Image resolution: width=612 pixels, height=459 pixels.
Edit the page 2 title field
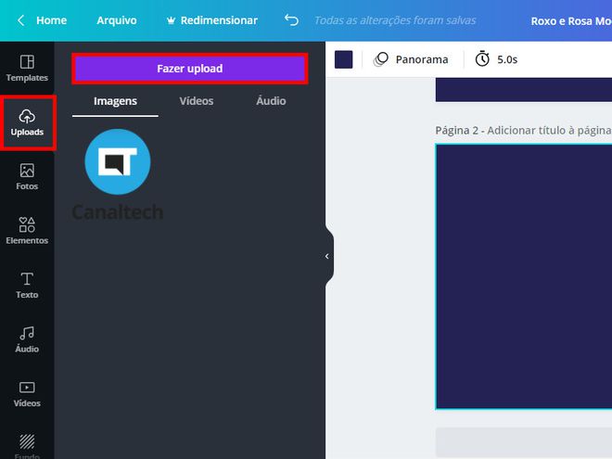[549, 131]
